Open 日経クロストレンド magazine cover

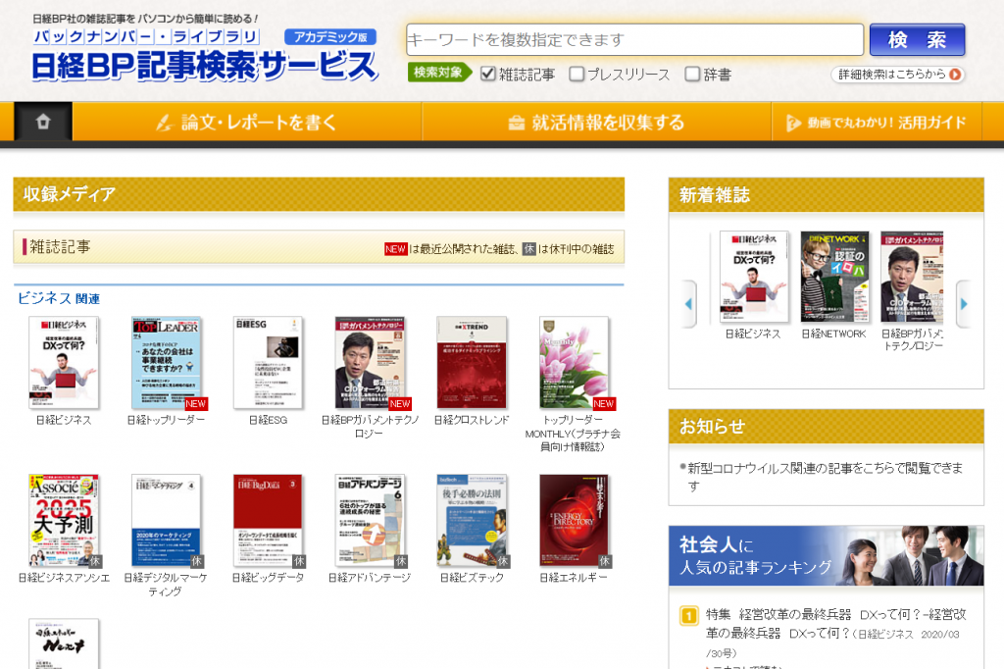pyautogui.click(x=472, y=363)
